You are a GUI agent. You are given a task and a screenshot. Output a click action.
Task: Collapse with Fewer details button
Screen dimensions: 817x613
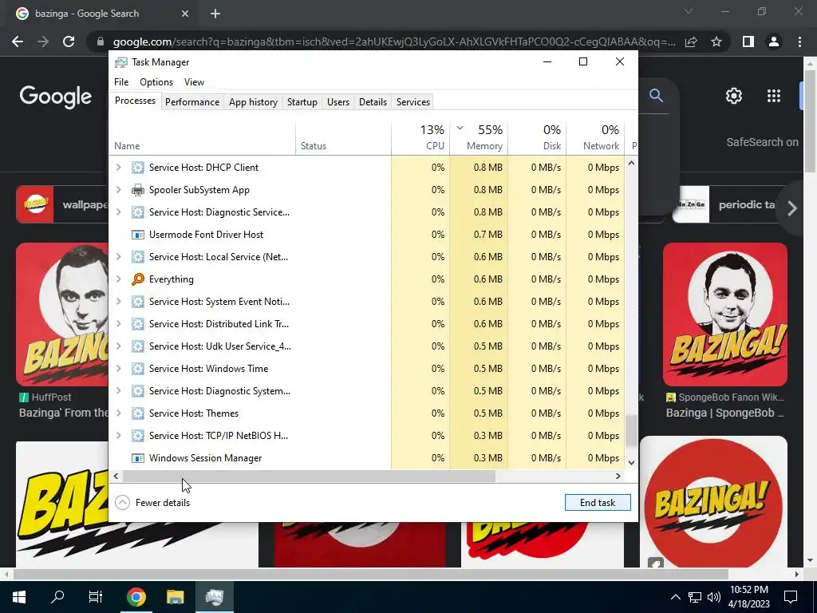coord(152,503)
